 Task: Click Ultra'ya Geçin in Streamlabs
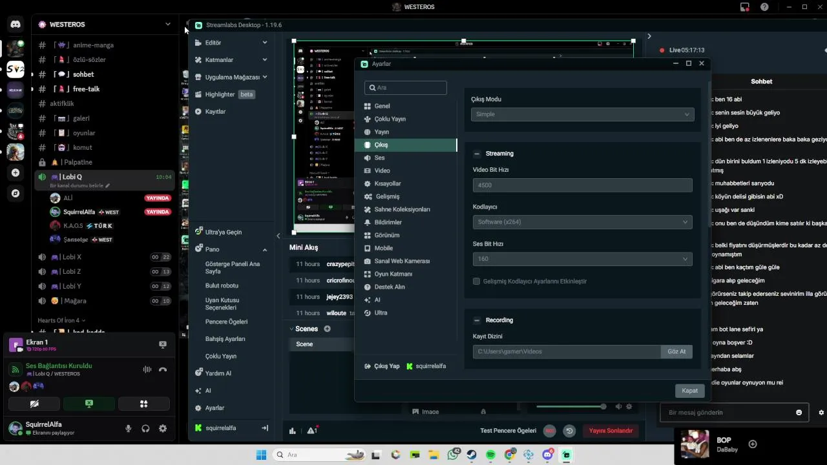(x=218, y=232)
